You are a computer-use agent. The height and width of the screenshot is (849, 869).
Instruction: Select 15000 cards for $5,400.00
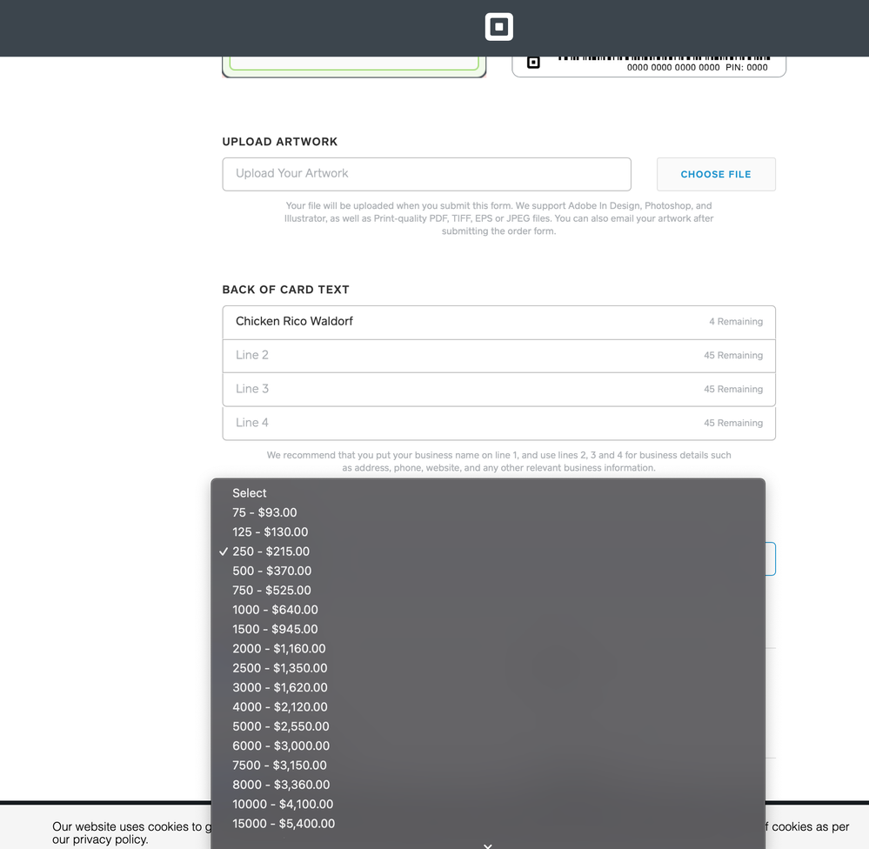[x=284, y=824]
